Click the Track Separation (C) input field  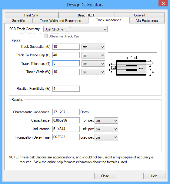[x=66, y=47]
